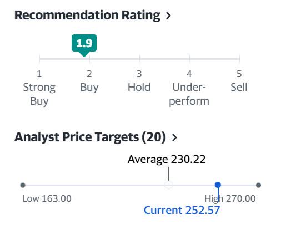Select the 1 Strong Buy scale label
Image resolution: width=281 pixels, height=230 pixels.
39,88
